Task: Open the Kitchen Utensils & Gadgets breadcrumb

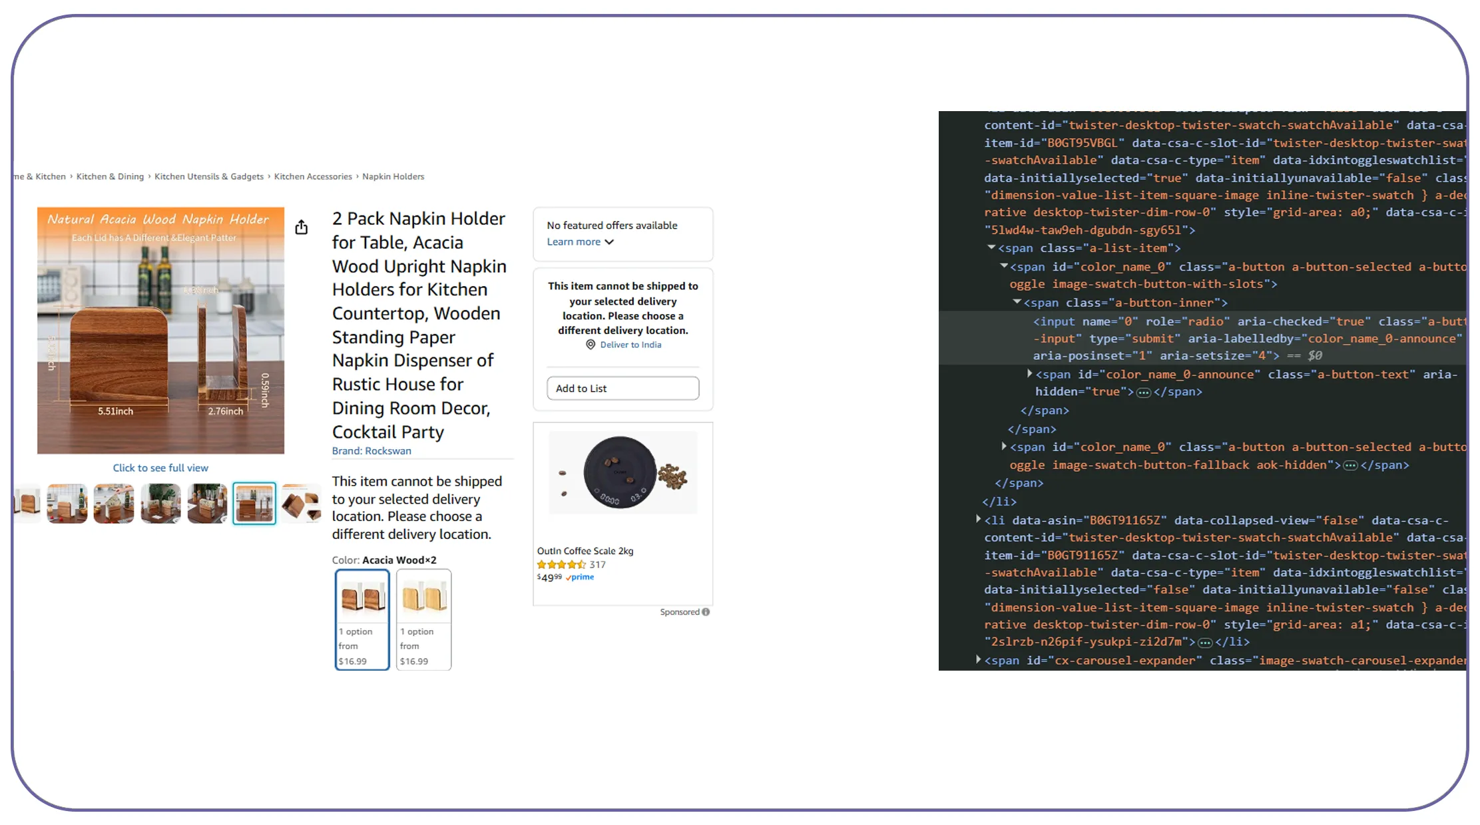Action: click(x=209, y=176)
